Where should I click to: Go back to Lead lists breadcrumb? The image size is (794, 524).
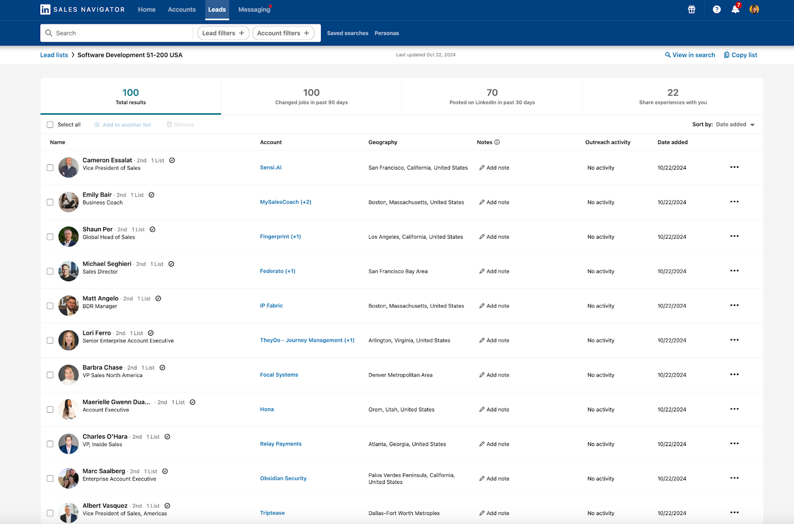click(x=54, y=55)
